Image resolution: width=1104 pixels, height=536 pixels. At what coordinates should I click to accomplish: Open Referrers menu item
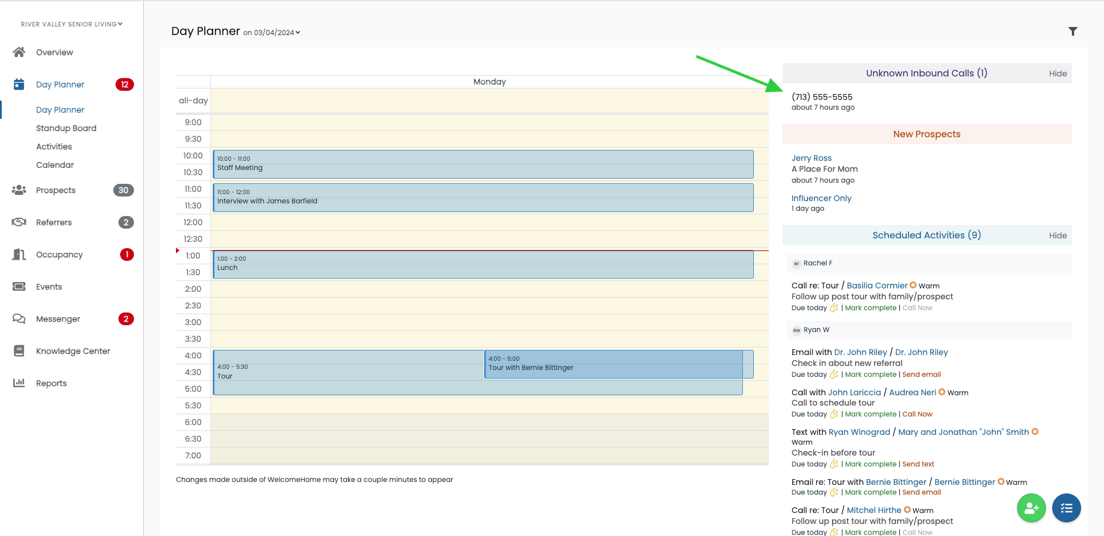coord(54,222)
